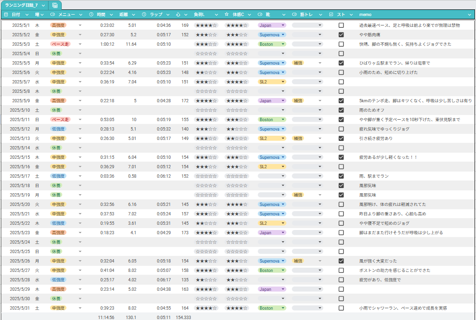
Task: Open the 靴 column dropdown arrow
Action: 284,15
